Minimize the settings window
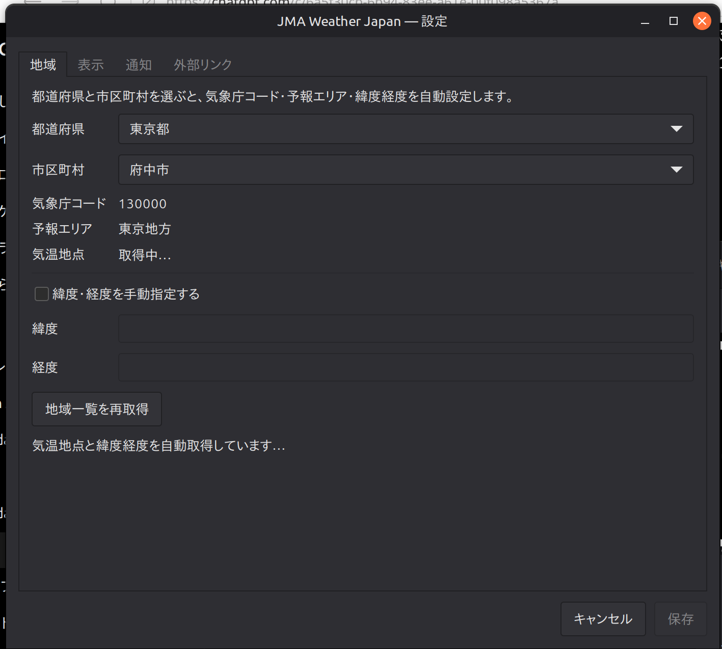 point(645,21)
